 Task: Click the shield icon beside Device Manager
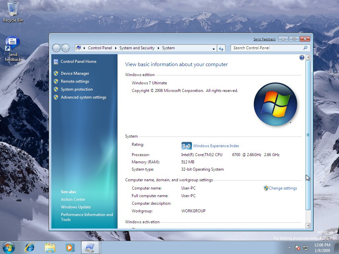(x=56, y=73)
